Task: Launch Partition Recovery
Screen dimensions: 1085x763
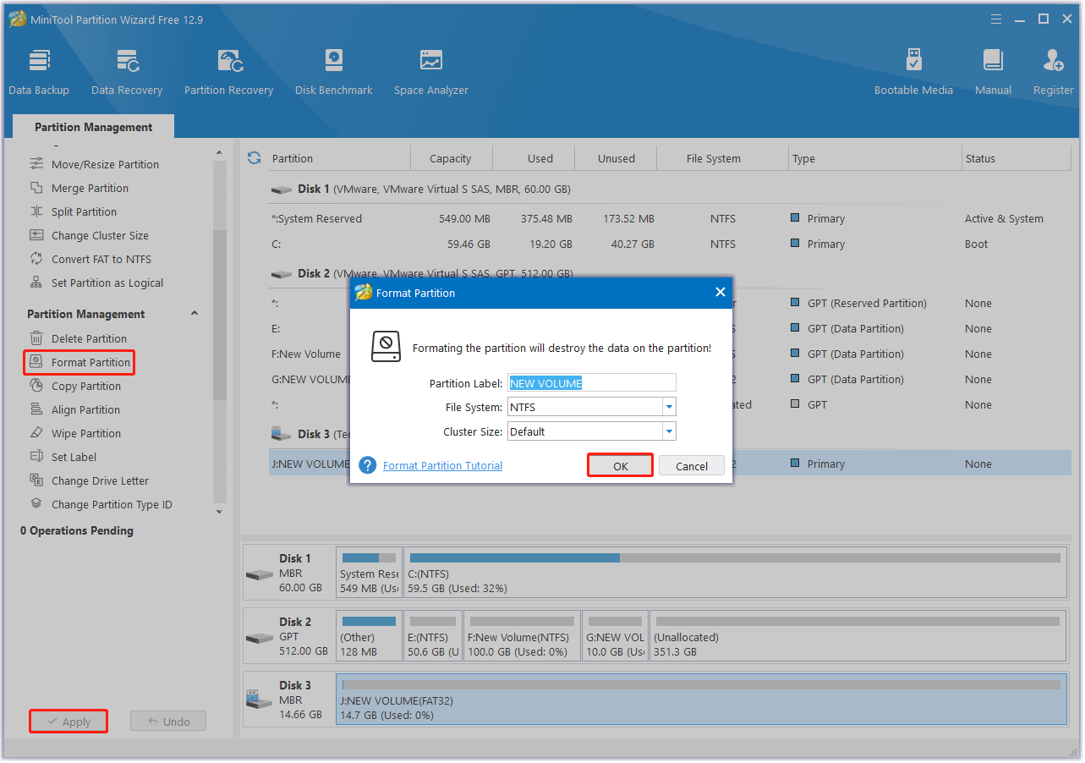Action: tap(228, 73)
